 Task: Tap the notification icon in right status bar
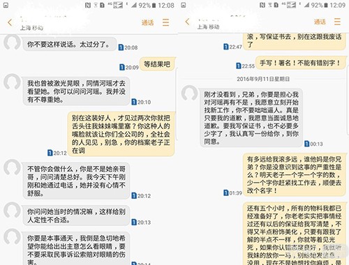[x=184, y=5]
